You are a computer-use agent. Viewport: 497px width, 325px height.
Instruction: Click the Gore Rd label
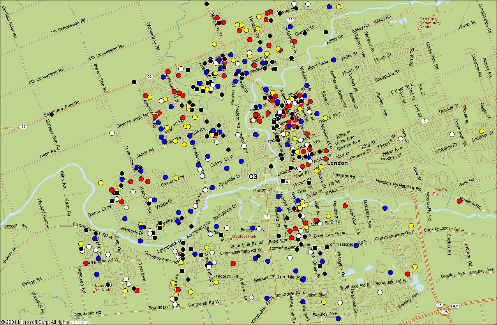[x=467, y=182]
